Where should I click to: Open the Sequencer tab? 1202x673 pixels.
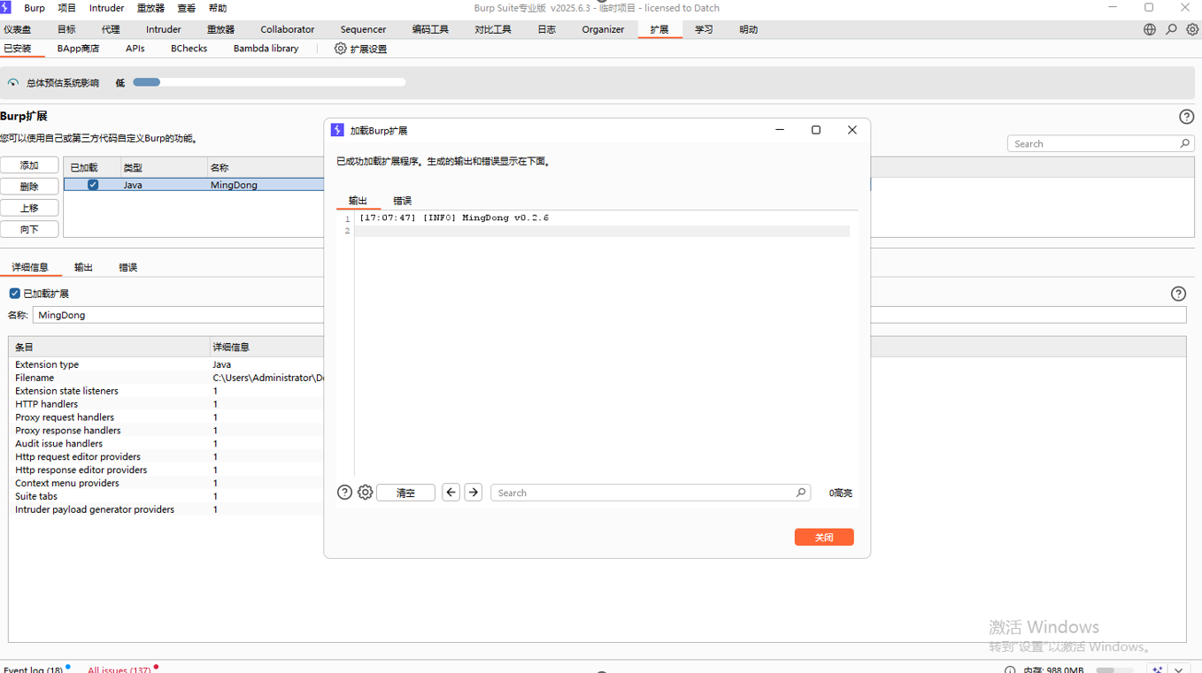(x=363, y=29)
